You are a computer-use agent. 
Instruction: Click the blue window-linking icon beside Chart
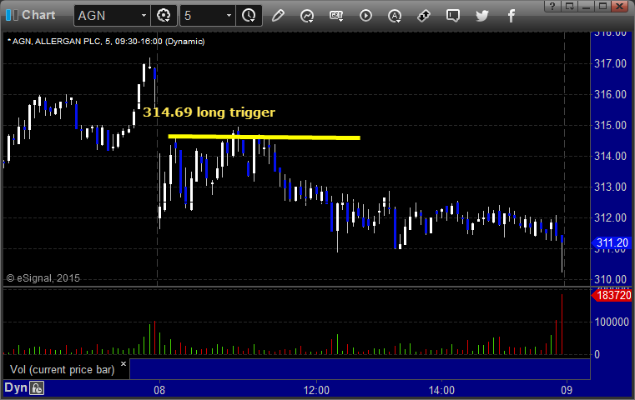click(12, 15)
